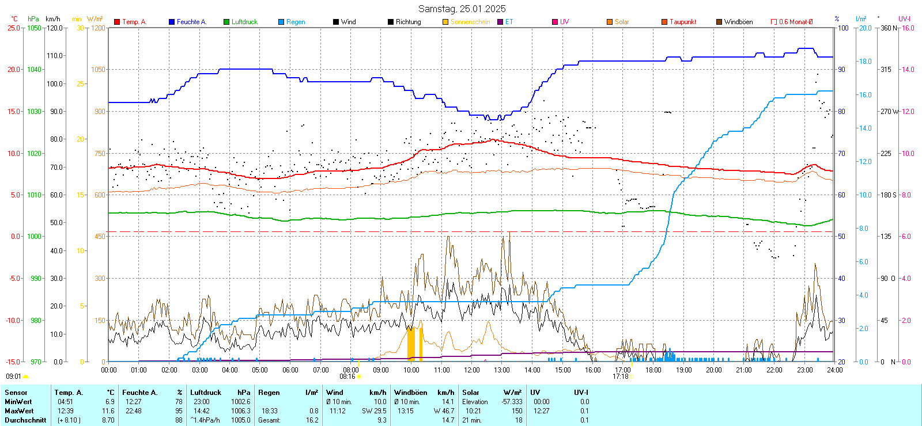The width and height of the screenshot is (922, 426).
Task: Click the light blue Regen legend square
Action: (281, 22)
